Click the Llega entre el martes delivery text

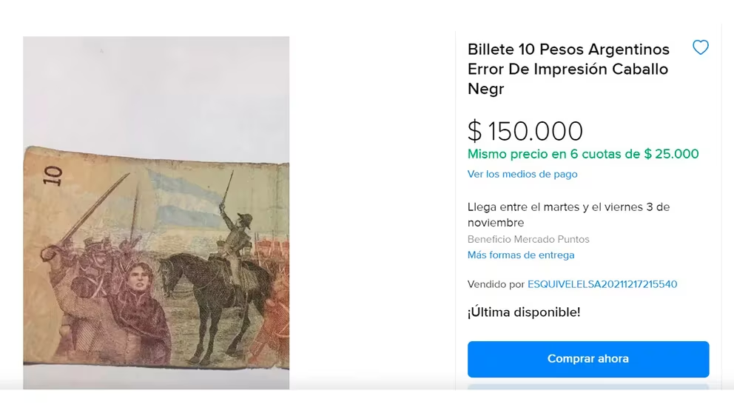[568, 215]
